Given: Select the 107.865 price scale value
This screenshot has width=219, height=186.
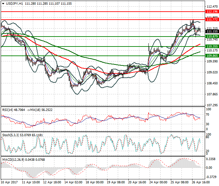Looking at the screenshot, I should coord(212,94).
